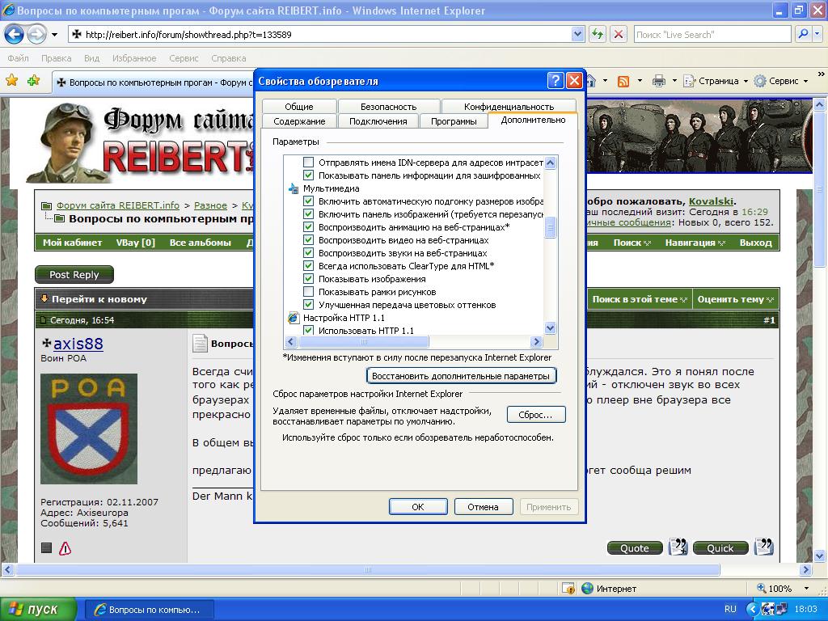This screenshot has width=828, height=621.
Task: Click the Print icon in toolbar
Action: 658,82
